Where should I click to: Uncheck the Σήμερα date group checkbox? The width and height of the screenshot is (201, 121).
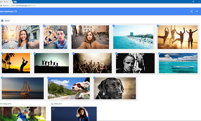(2, 21)
